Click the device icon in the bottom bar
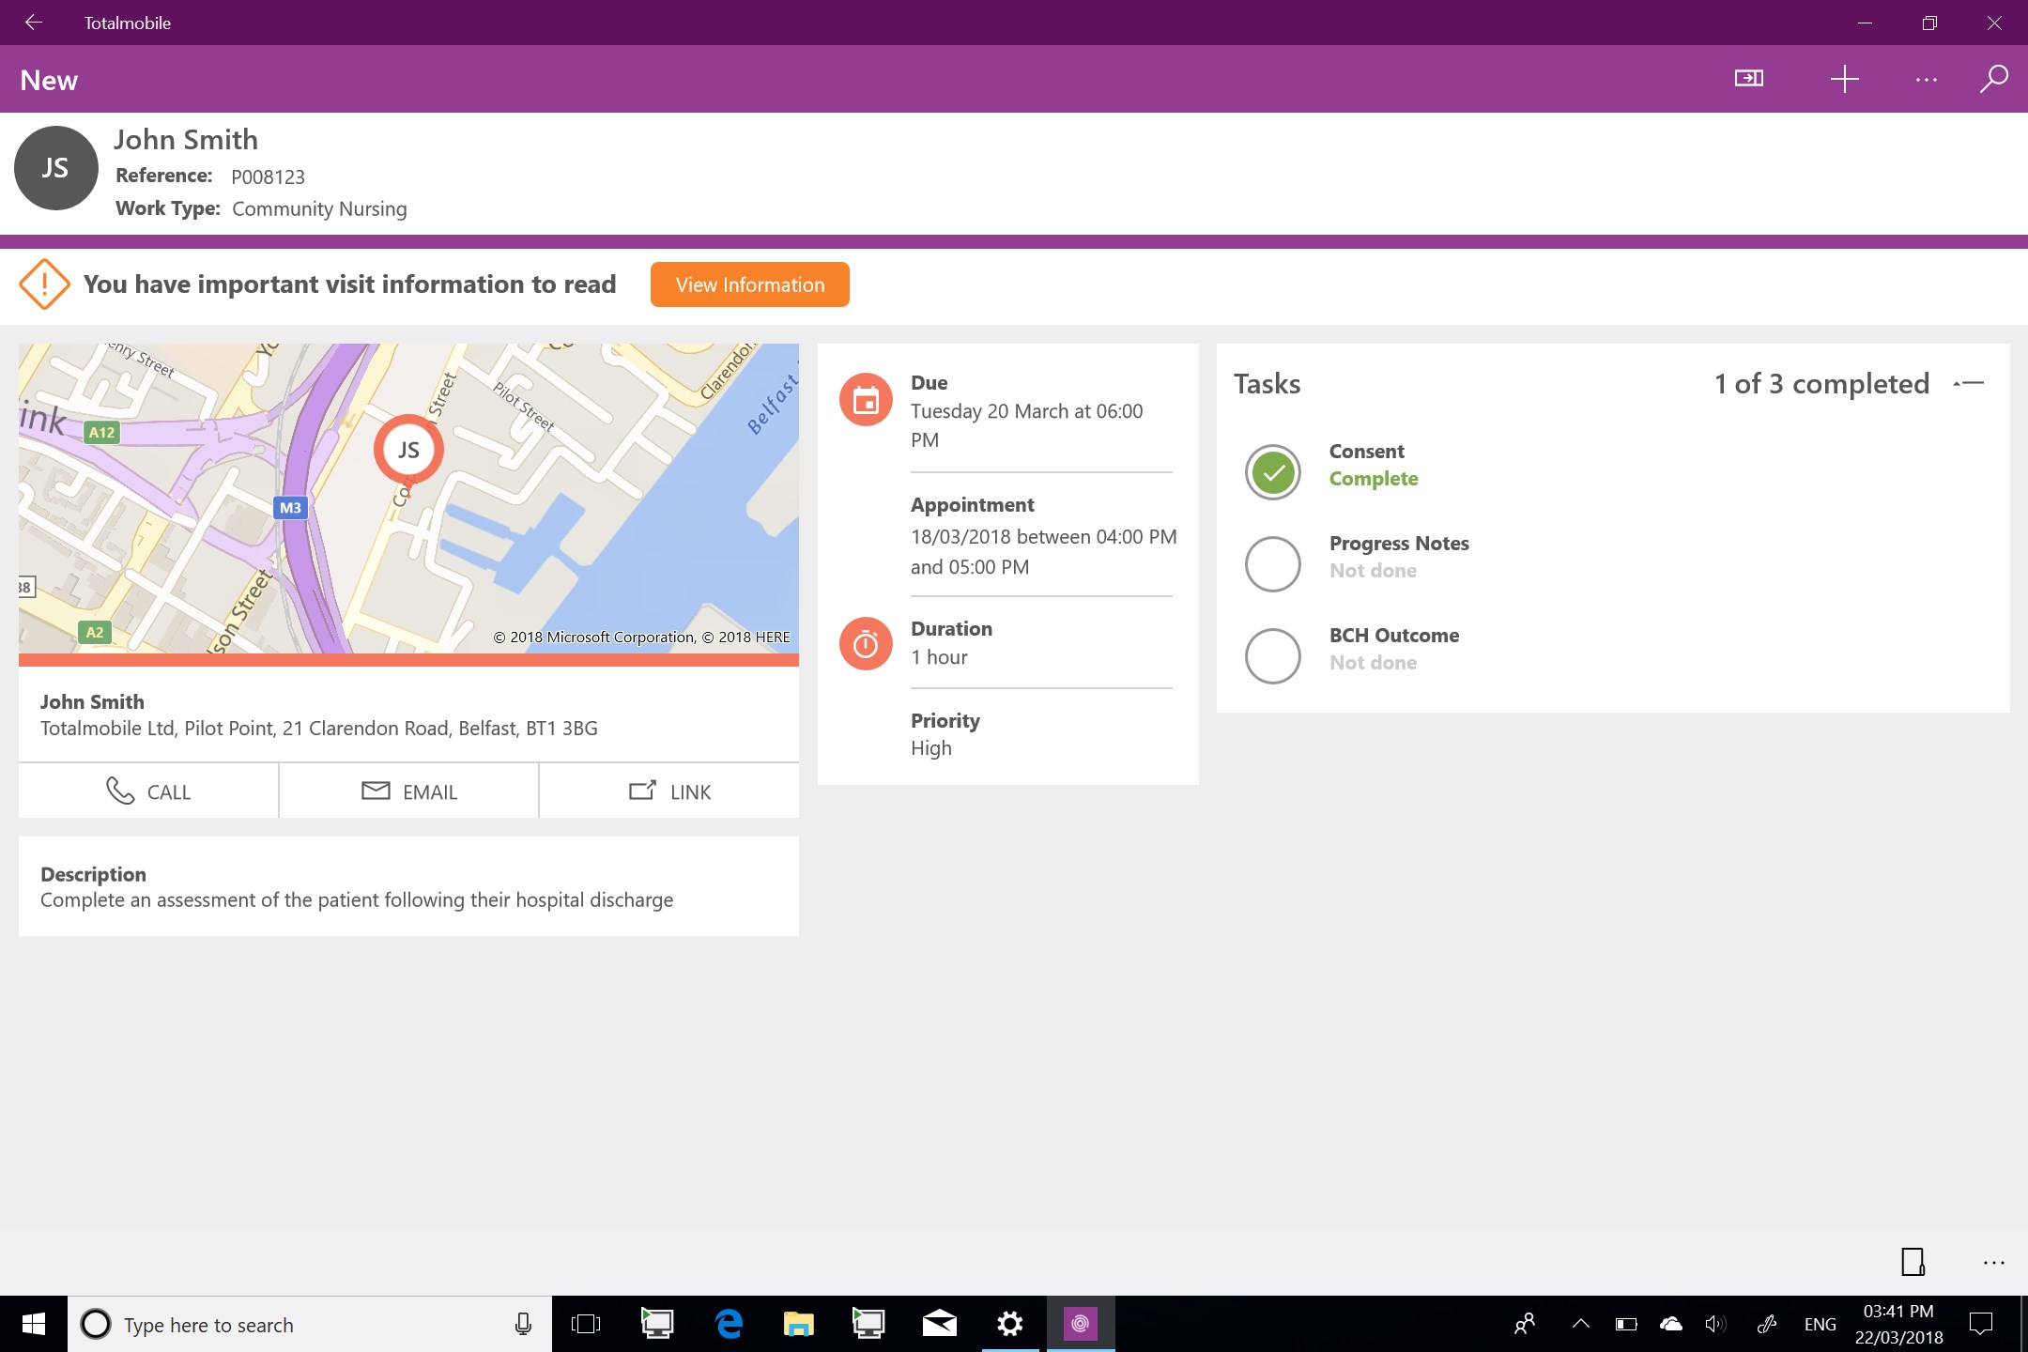 [1913, 1262]
